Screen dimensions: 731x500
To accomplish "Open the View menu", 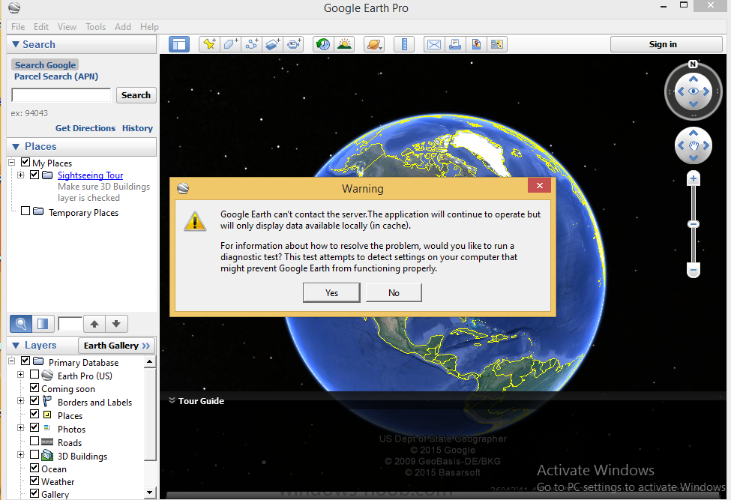I will 67,26.
